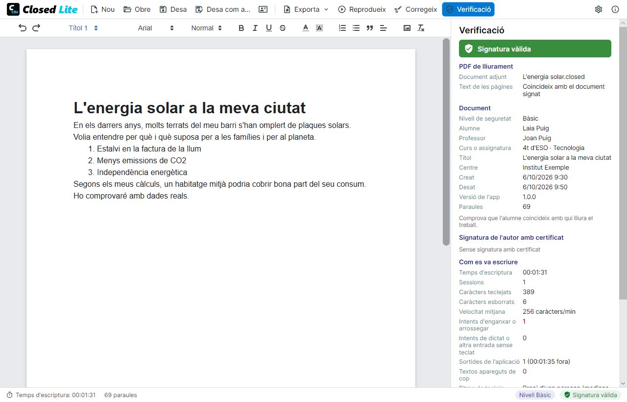Show the app information
The height and width of the screenshot is (402, 627).
click(615, 9)
